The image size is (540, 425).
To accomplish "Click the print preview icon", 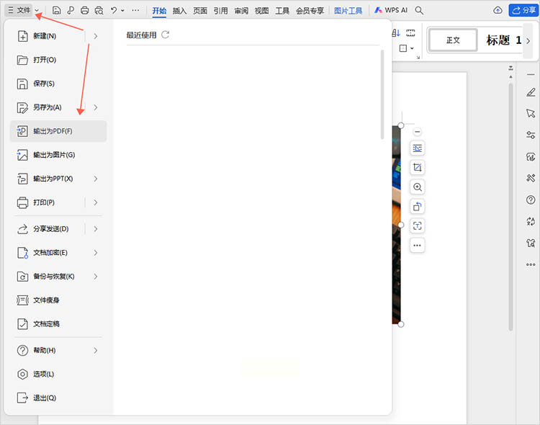I will pyautogui.click(x=99, y=10).
